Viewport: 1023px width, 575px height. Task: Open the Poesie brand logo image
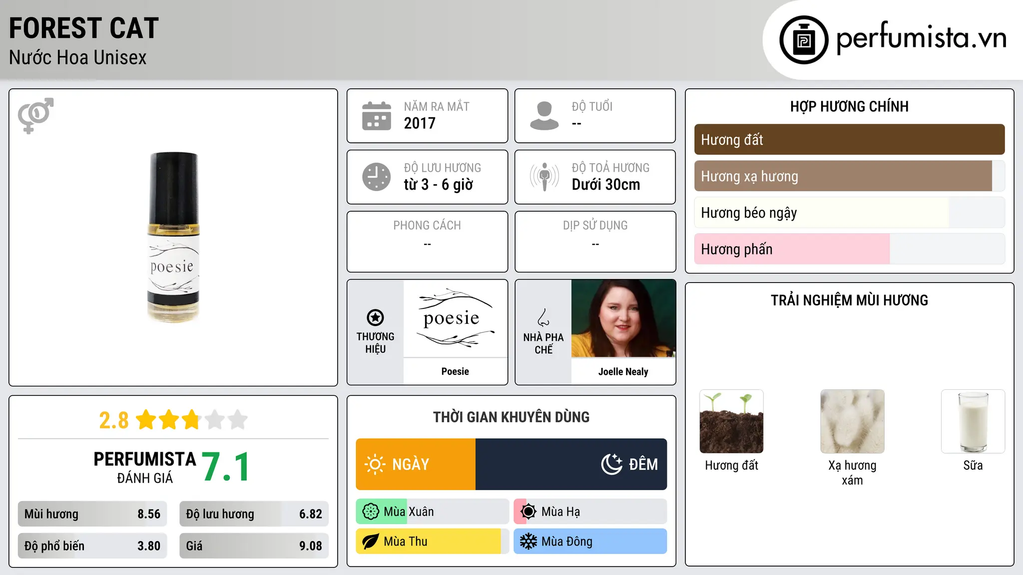coord(456,318)
